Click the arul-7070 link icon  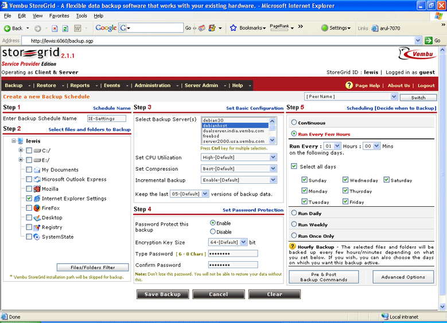375,28
